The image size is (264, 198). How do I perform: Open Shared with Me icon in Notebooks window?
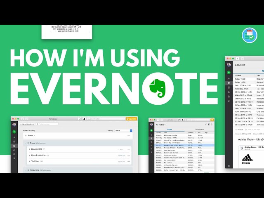coord(14,150)
